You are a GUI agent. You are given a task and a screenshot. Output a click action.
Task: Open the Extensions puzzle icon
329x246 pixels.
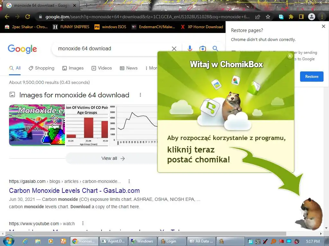coord(291,17)
